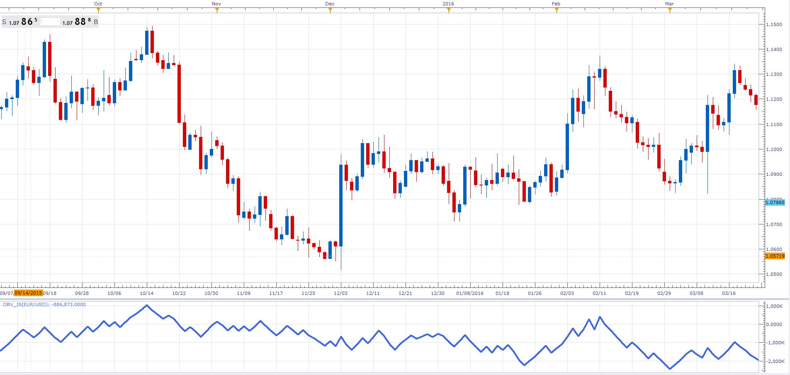Click the orange Oct month marker
The image size is (790, 375).
click(98, 10)
